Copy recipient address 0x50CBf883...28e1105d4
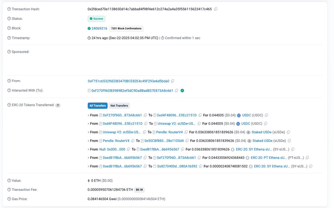Screen dimensions: 334x208 coord(187,141)
